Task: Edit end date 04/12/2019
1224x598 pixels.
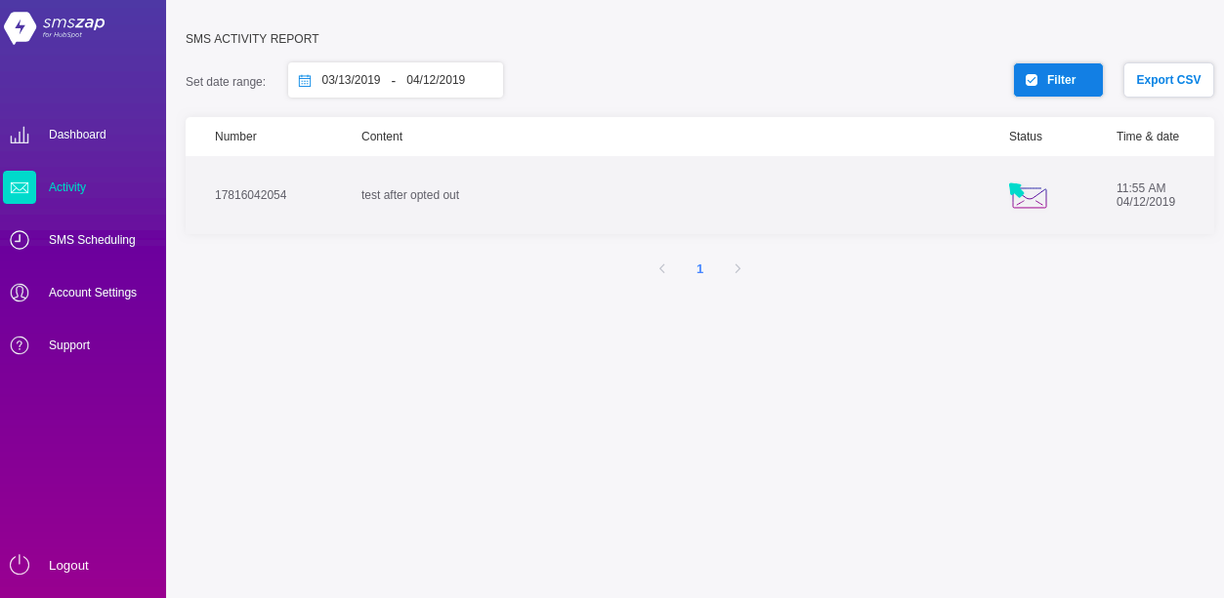Action: (x=436, y=80)
